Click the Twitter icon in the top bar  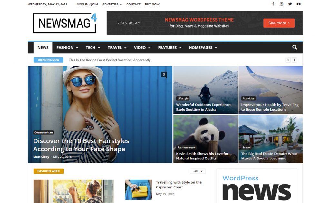pyautogui.click(x=290, y=4)
